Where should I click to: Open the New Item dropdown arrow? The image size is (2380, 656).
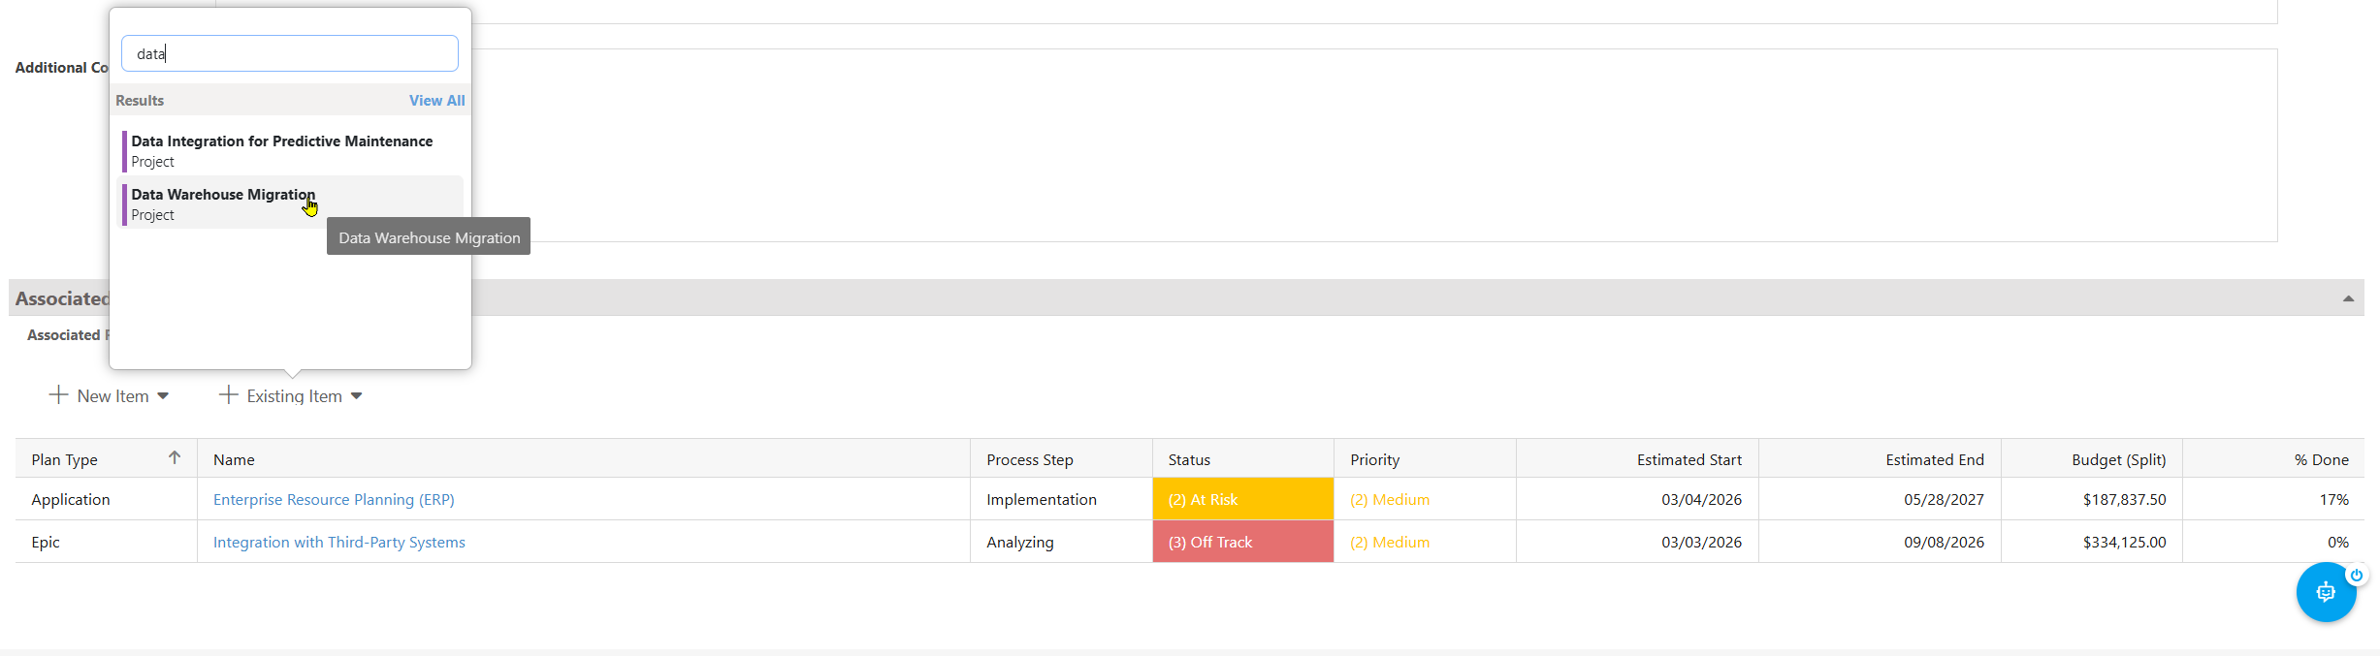point(163,396)
